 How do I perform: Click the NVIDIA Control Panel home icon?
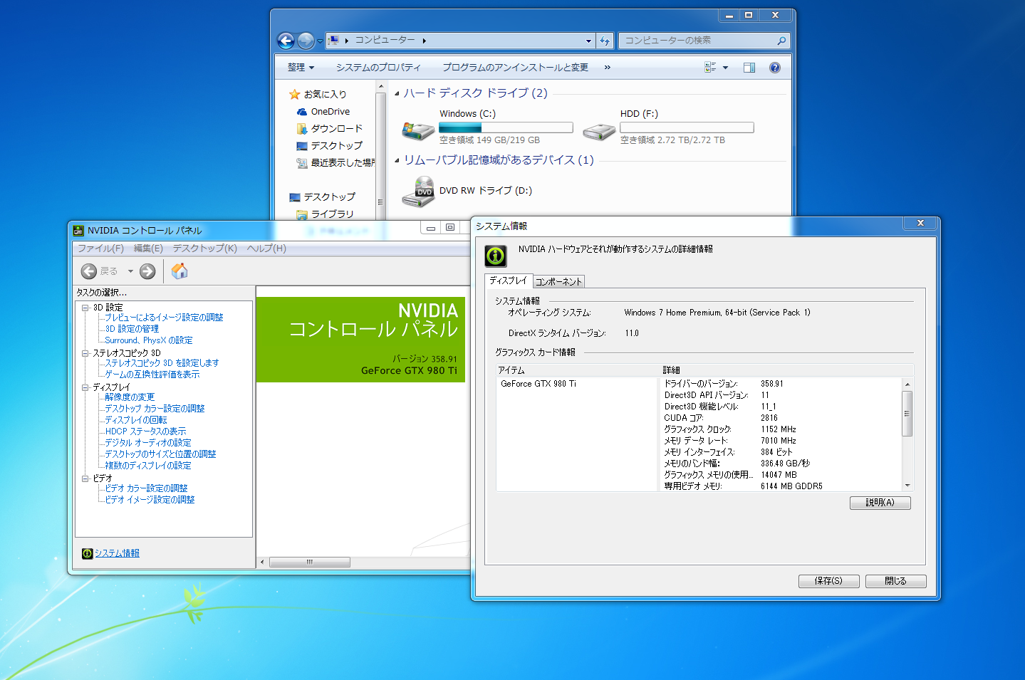coord(179,271)
